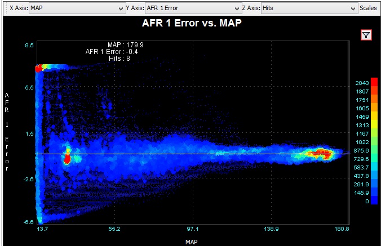The image size is (381, 246).
Task: Click the AFR 1 Error : -0.4 readout
Action: click(x=112, y=52)
